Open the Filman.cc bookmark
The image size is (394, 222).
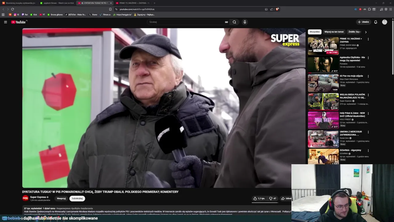point(105,14)
